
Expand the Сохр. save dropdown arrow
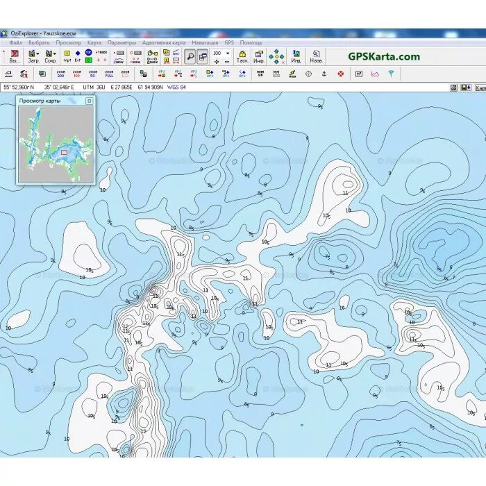click(x=55, y=53)
